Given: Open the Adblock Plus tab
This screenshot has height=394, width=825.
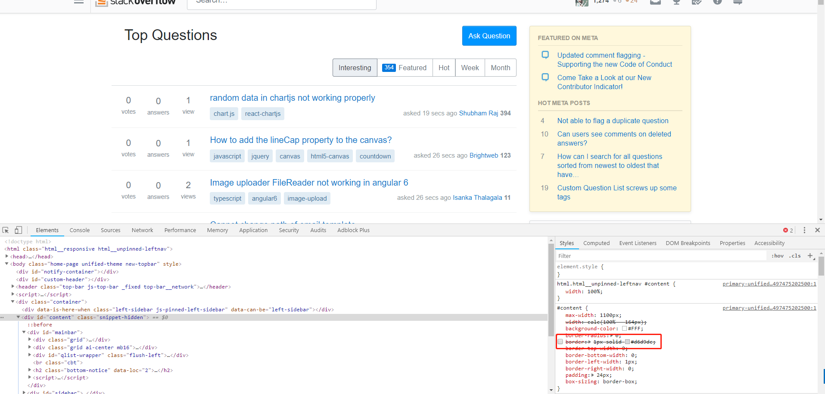Looking at the screenshot, I should pyautogui.click(x=353, y=230).
